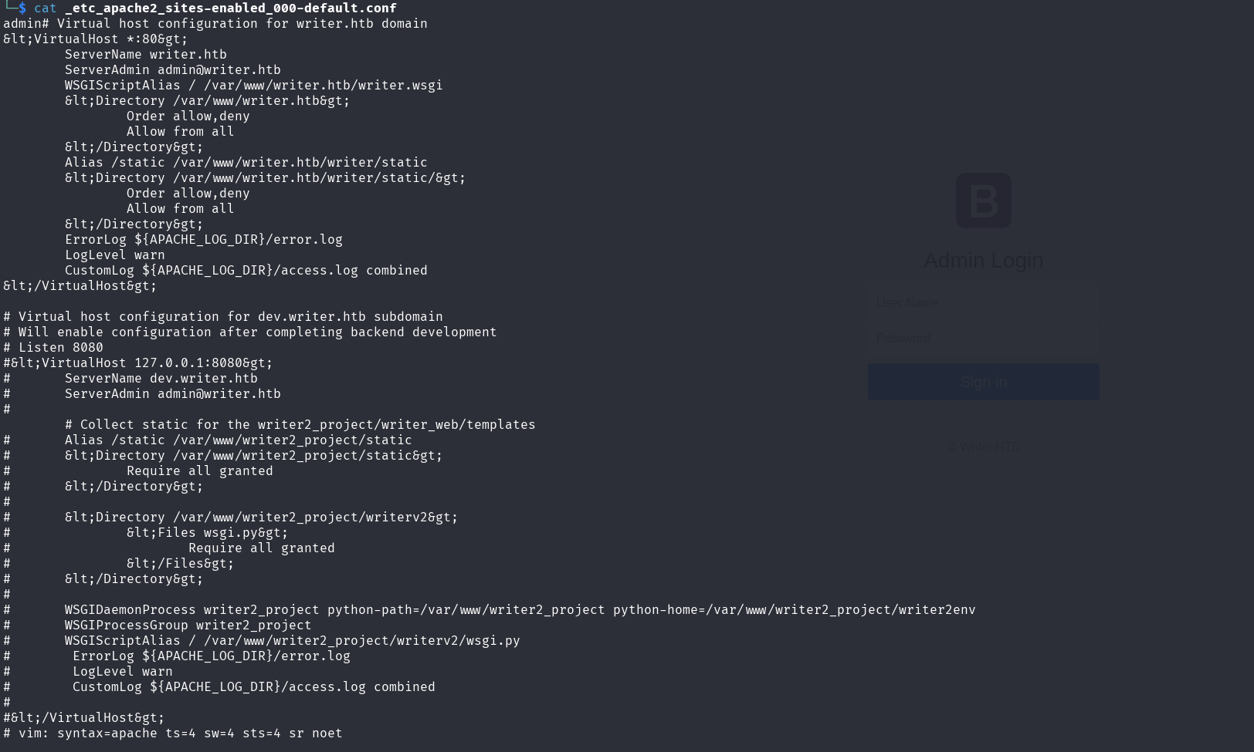This screenshot has width=1254, height=752.
Task: Click the cat command filename in prompt
Action: click(230, 8)
